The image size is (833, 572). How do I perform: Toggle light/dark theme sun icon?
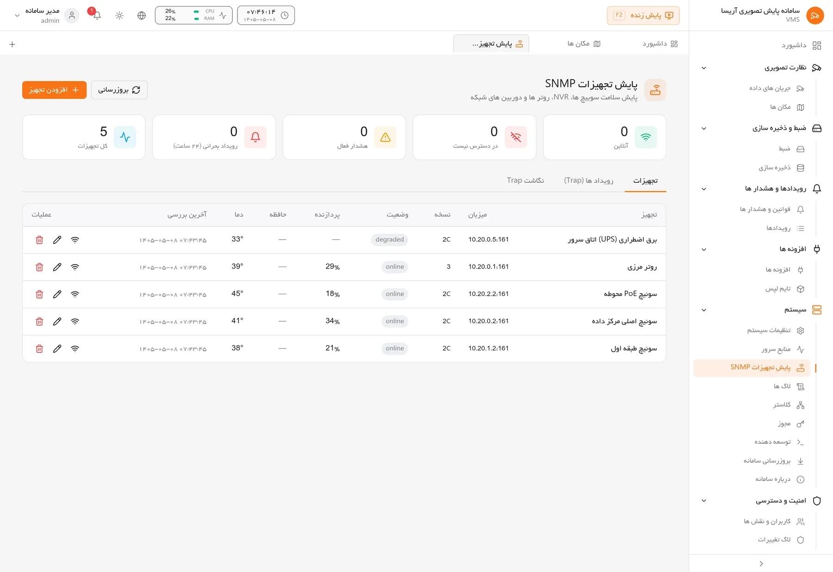coord(119,15)
